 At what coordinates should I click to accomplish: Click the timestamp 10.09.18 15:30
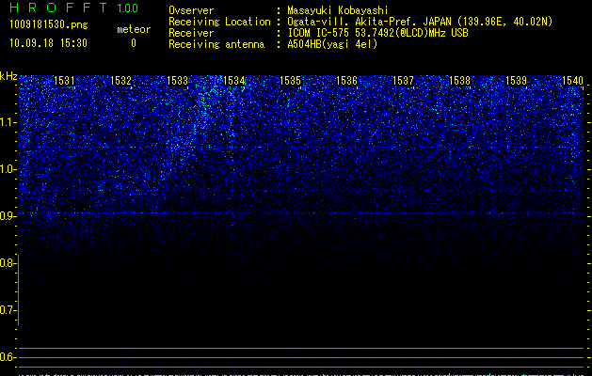[48, 43]
